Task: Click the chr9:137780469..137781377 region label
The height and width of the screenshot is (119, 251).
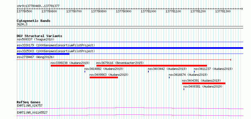Action: 38,6
